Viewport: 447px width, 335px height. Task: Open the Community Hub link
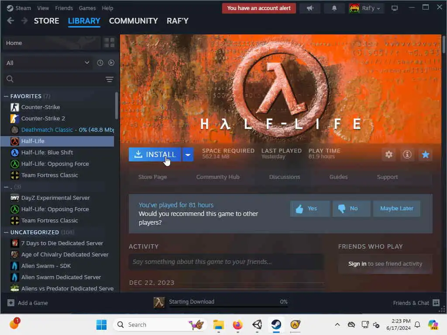tap(218, 177)
